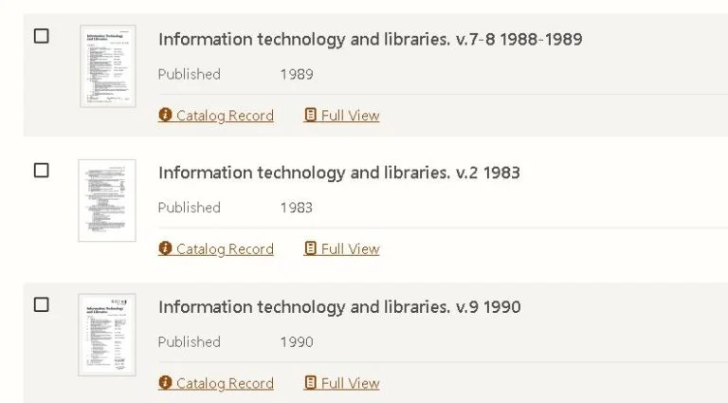
Task: Open Full View text link for v.7-8 1988-1989
Action: 350,116
